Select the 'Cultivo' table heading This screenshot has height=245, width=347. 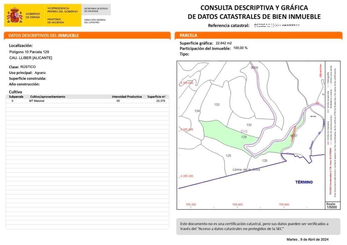pyautogui.click(x=16, y=92)
